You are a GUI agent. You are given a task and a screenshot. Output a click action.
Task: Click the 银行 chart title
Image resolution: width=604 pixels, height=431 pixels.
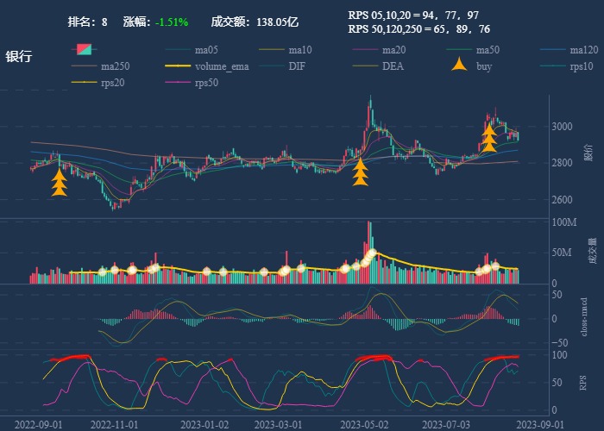tap(19, 57)
